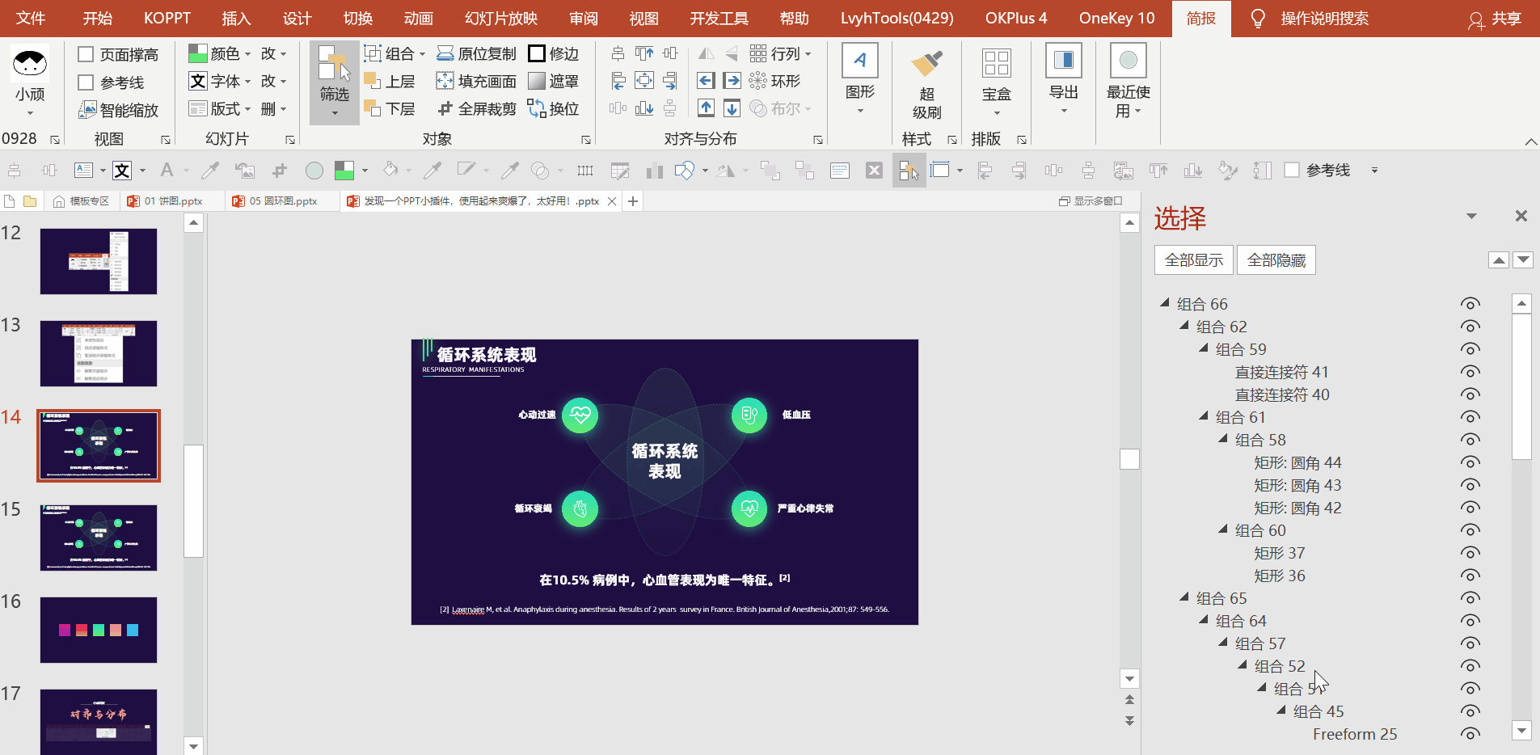The image size is (1540, 755).
Task: Enable the 页面撑高 checkbox
Action: click(86, 54)
